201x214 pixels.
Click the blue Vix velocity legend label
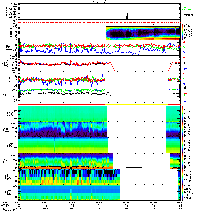click(x=184, y=84)
